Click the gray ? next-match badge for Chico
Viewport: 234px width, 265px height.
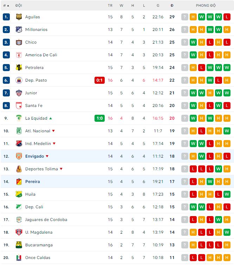[185, 42]
